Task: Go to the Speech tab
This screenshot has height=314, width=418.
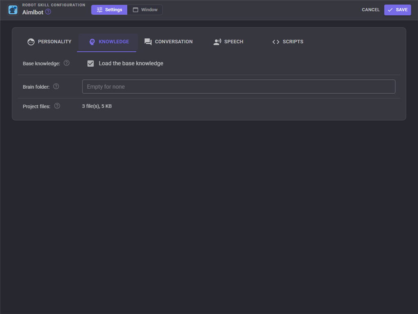Action: (x=229, y=42)
